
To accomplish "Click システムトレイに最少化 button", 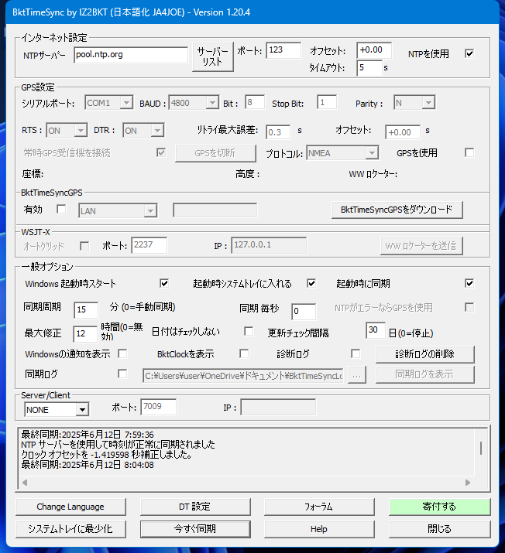I will pos(70,529).
